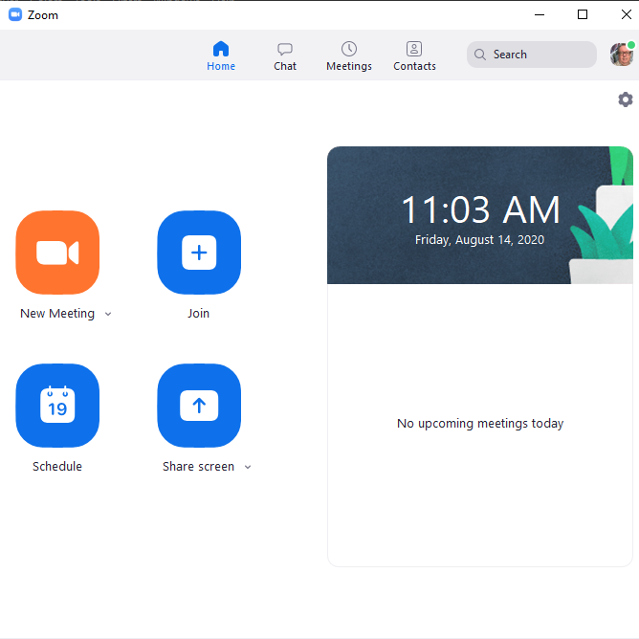Start a New Meeting with the orange camera icon
Screen dimensions: 639x639
57,253
